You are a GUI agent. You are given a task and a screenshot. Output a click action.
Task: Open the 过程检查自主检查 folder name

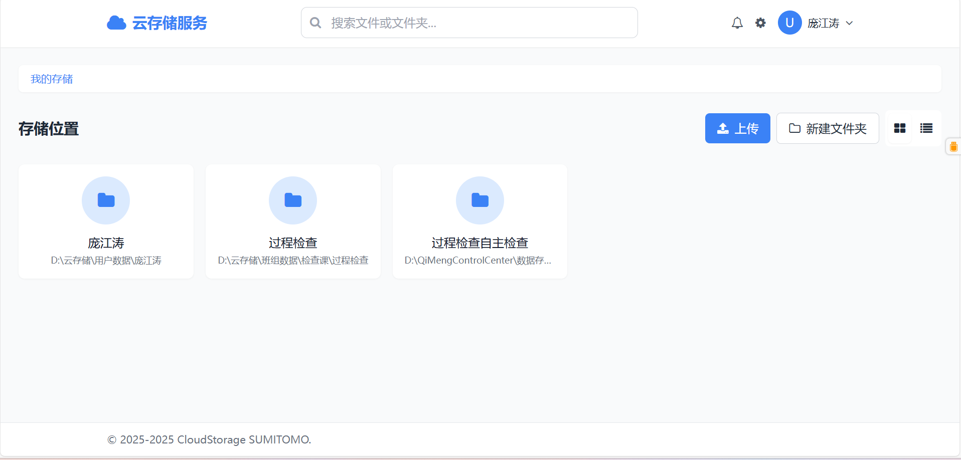(x=480, y=243)
